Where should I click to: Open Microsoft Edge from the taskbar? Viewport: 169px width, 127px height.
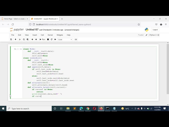[81, 108]
